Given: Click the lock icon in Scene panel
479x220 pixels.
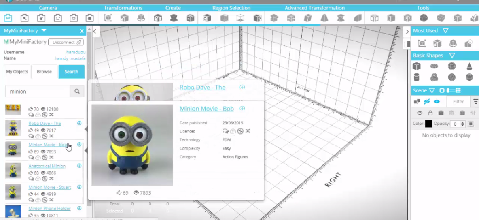Looking at the screenshot, I should pos(430,113).
